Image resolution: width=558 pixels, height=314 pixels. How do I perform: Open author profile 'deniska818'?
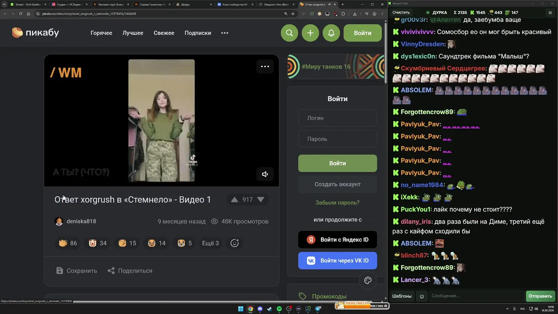click(x=75, y=222)
